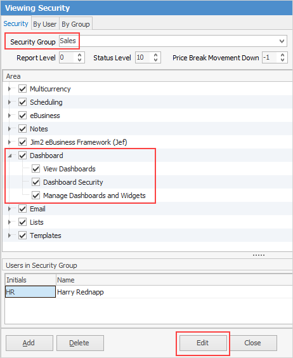Increase Price Break Movement Down value
Viewport: 293px width, 358px height.
point(282,55)
